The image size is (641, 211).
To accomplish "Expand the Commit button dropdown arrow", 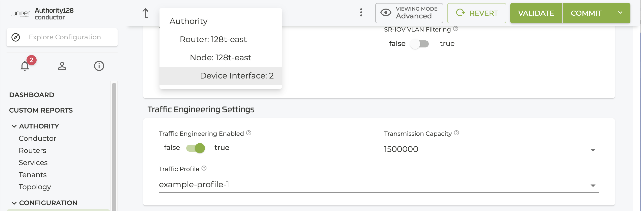I will point(620,13).
